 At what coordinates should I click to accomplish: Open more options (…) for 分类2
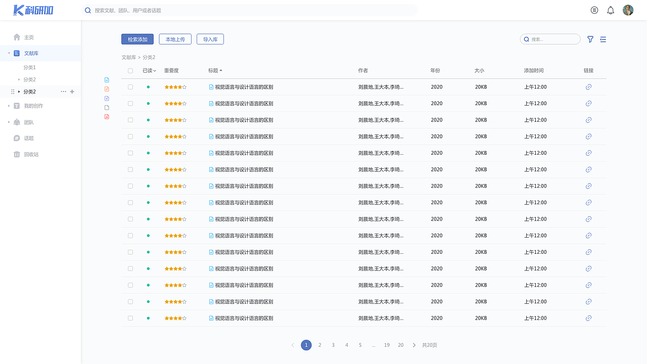point(63,92)
